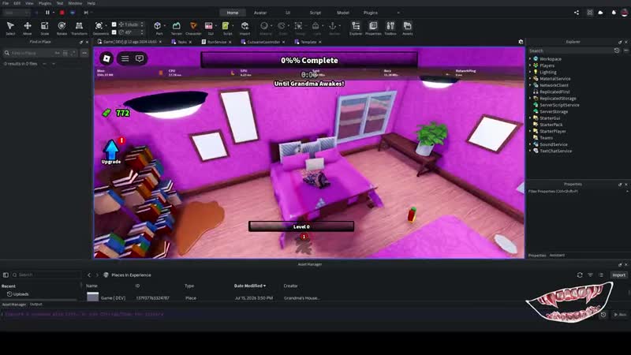Focus the Find in Place search field
The height and width of the screenshot is (355, 631).
(32, 53)
